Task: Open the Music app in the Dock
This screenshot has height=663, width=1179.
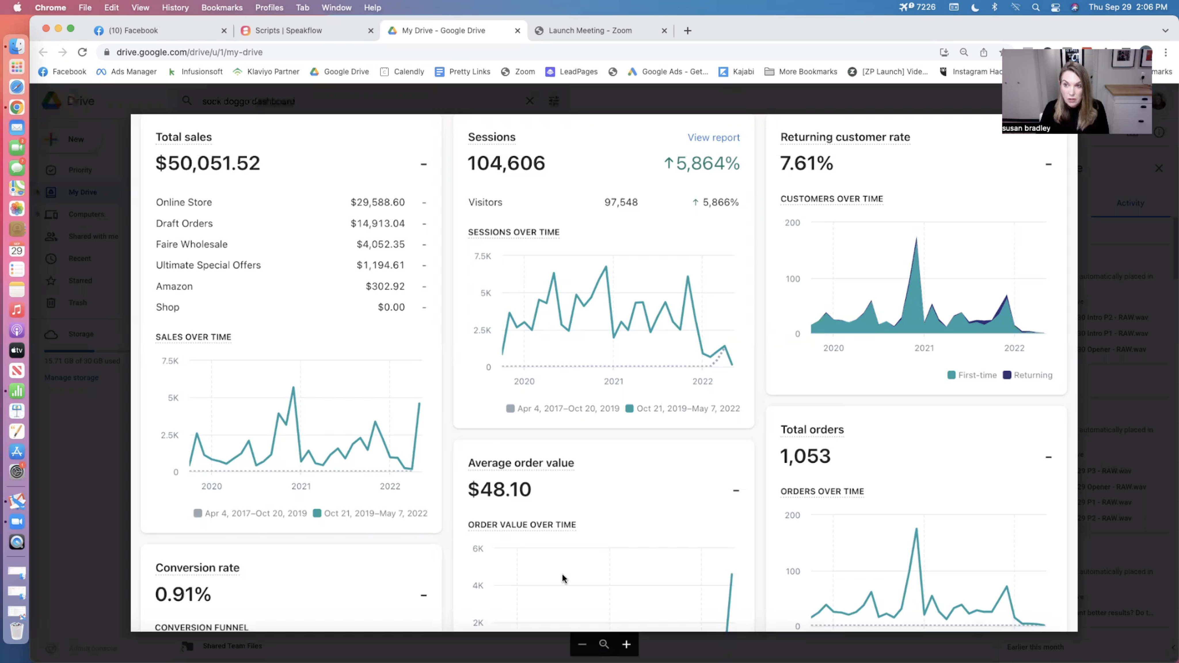Action: pyautogui.click(x=17, y=310)
